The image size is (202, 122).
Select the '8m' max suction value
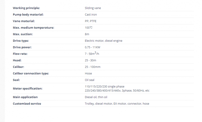coord(87,34)
